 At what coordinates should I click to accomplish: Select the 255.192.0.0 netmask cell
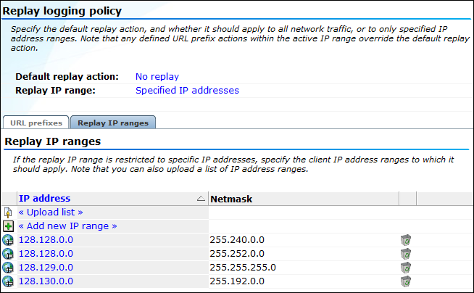click(x=237, y=281)
